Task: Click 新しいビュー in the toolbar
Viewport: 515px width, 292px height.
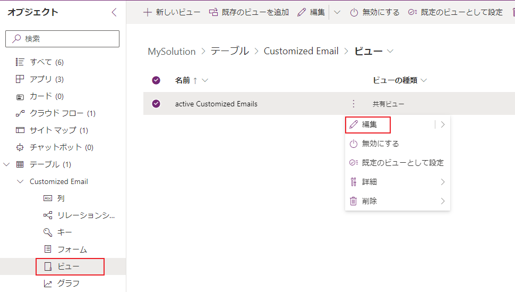Action: pos(172,12)
